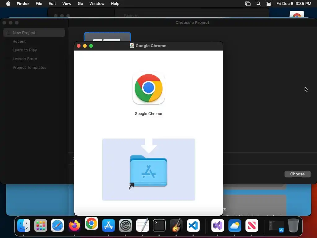Viewport: 317px width, 238px height.
Task: Open App Store from the Dock
Action: pyautogui.click(x=108, y=225)
